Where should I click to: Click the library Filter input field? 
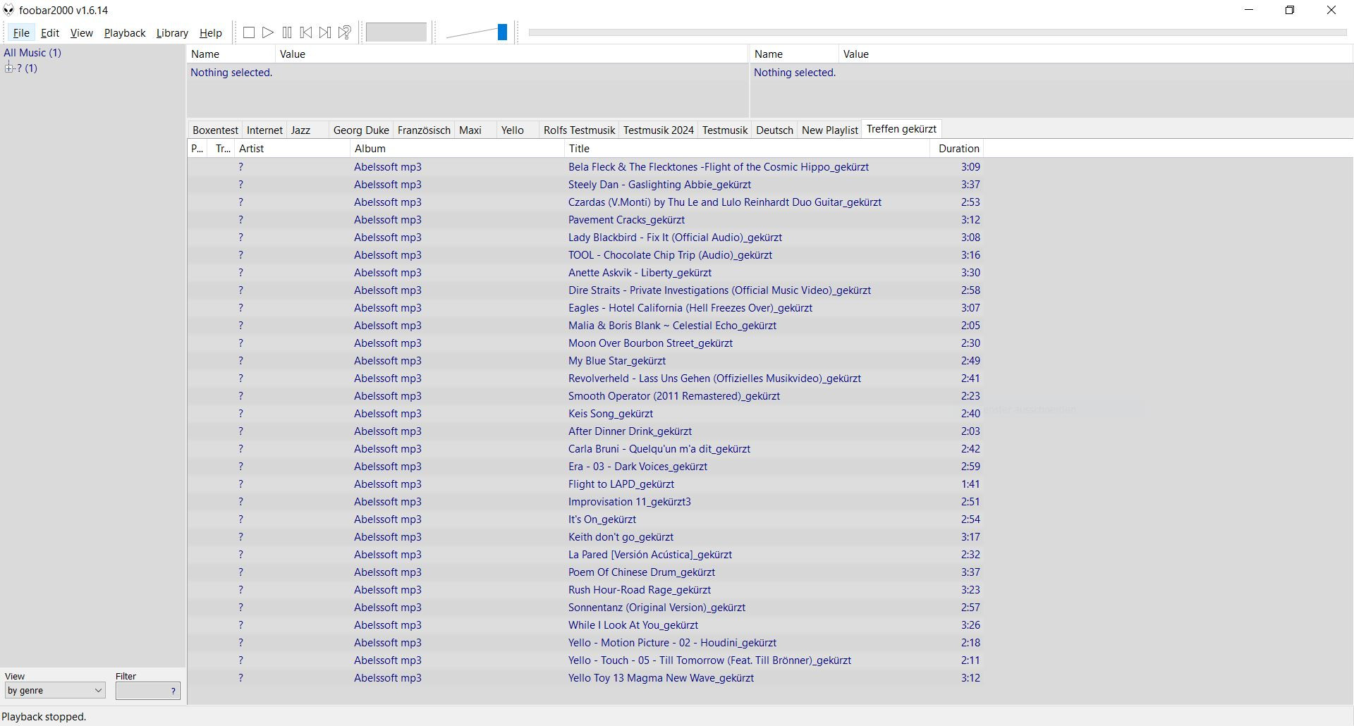click(x=142, y=691)
